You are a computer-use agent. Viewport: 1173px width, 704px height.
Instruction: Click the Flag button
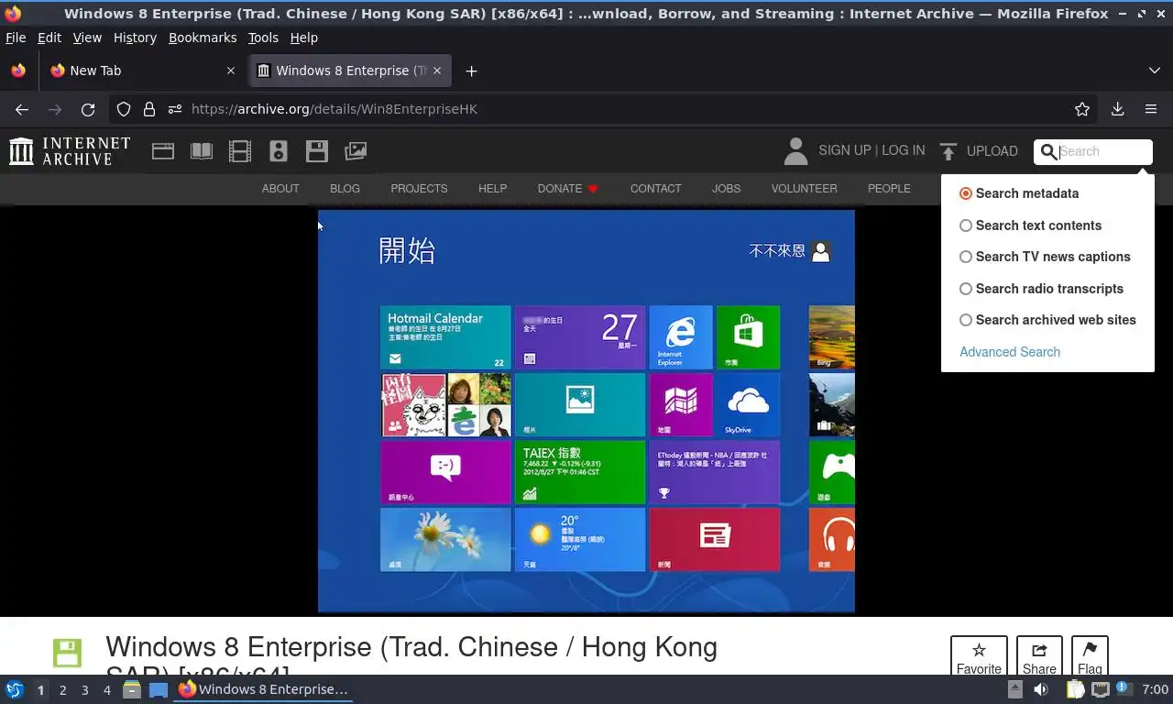[1090, 656]
